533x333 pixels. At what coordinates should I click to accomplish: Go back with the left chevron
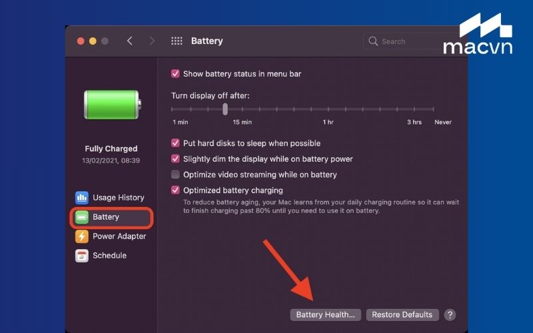click(x=129, y=41)
